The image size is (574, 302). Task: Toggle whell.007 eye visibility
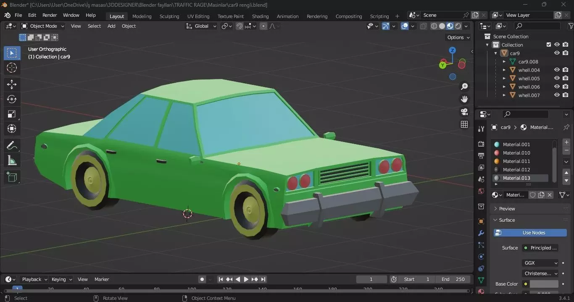tap(557, 95)
